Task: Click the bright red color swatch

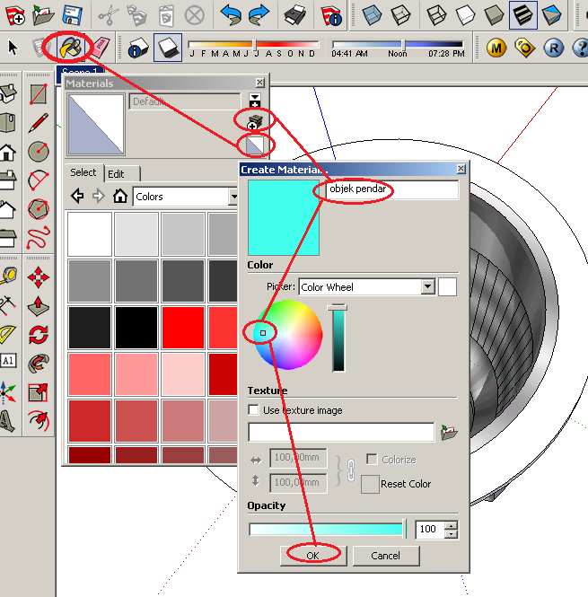Action: point(183,328)
